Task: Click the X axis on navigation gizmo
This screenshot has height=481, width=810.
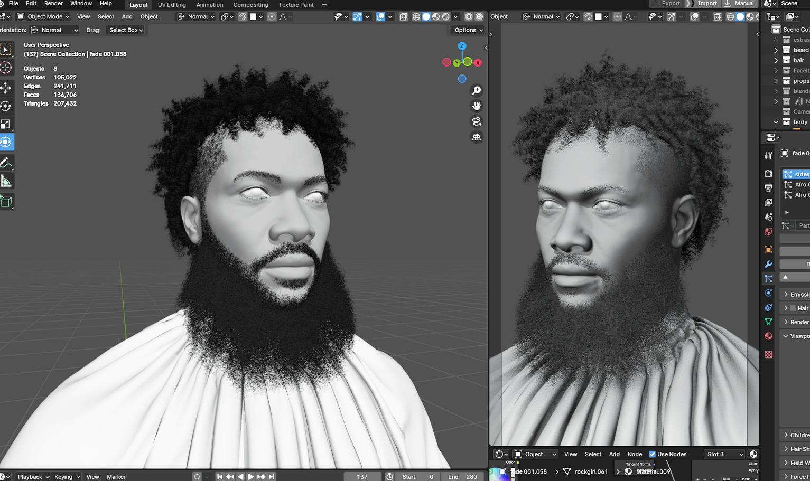Action: tap(478, 62)
